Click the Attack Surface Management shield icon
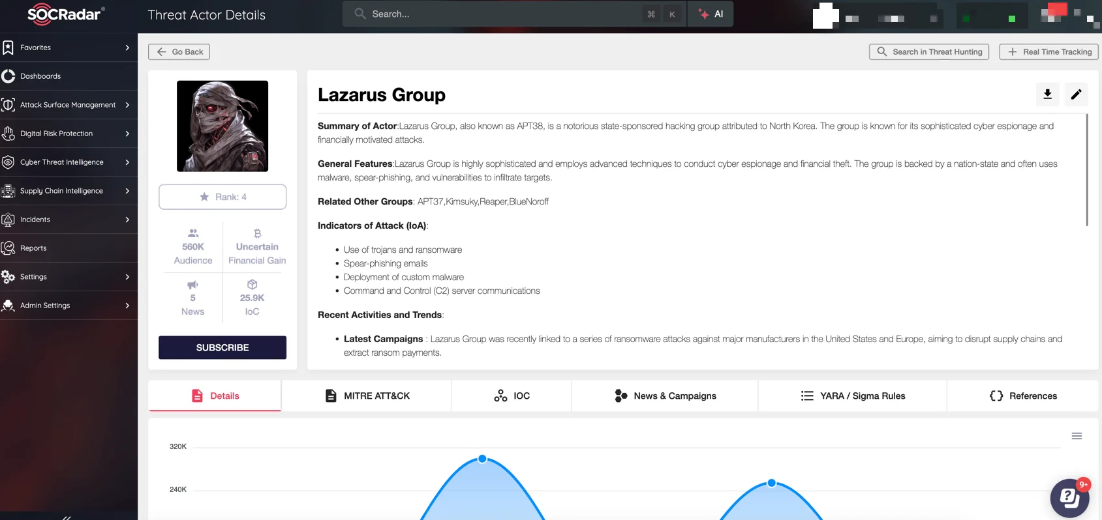This screenshot has width=1102, height=520. tap(8, 105)
